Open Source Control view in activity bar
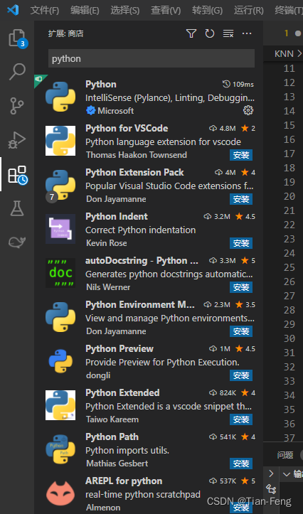Image resolution: width=303 pixels, height=514 pixels. point(17,105)
